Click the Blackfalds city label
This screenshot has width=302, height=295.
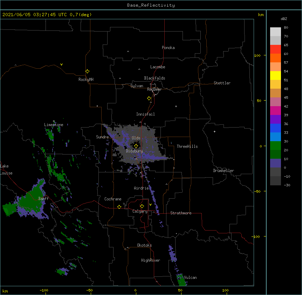tap(155, 78)
